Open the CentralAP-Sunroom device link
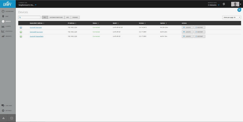The width and height of the screenshot is (243, 122). click(36, 32)
